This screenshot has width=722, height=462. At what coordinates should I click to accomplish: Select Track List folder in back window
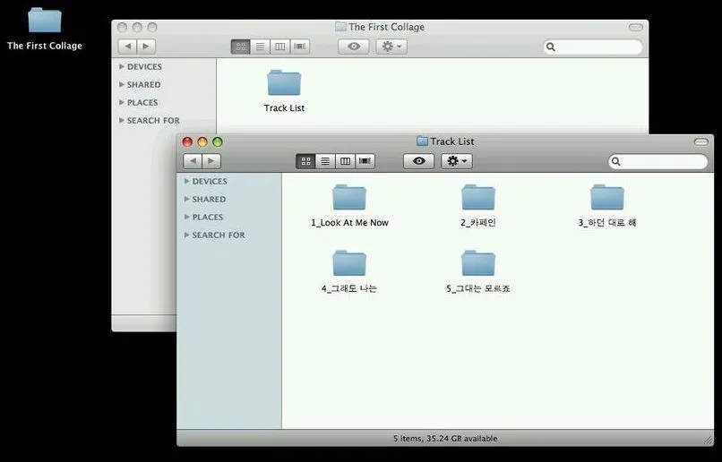coord(284,83)
